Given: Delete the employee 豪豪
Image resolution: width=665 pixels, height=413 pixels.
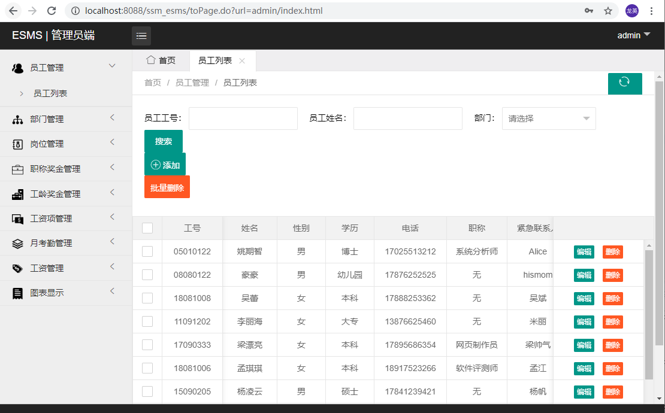Looking at the screenshot, I should (612, 275).
